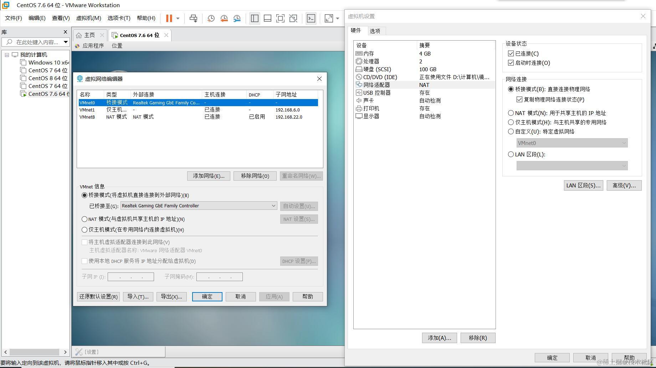
Task: Select NAT 模式 radio in network editor
Action: 84,219
